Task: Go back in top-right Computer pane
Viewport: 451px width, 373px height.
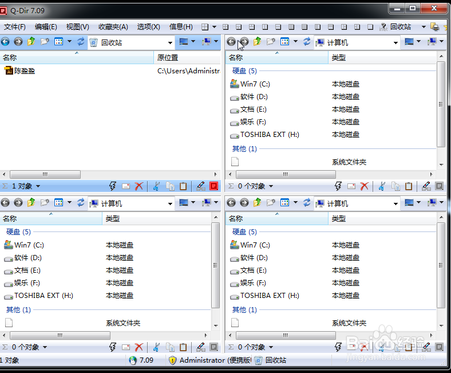Action: (x=231, y=42)
